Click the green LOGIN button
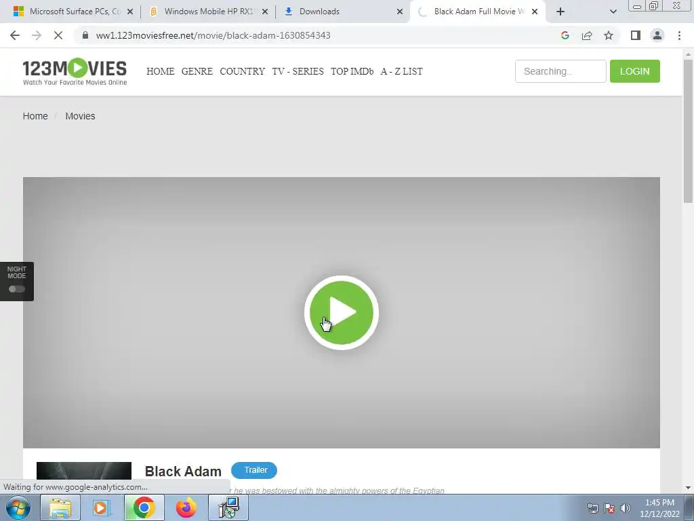Screen dimensions: 694x521 point(634,71)
